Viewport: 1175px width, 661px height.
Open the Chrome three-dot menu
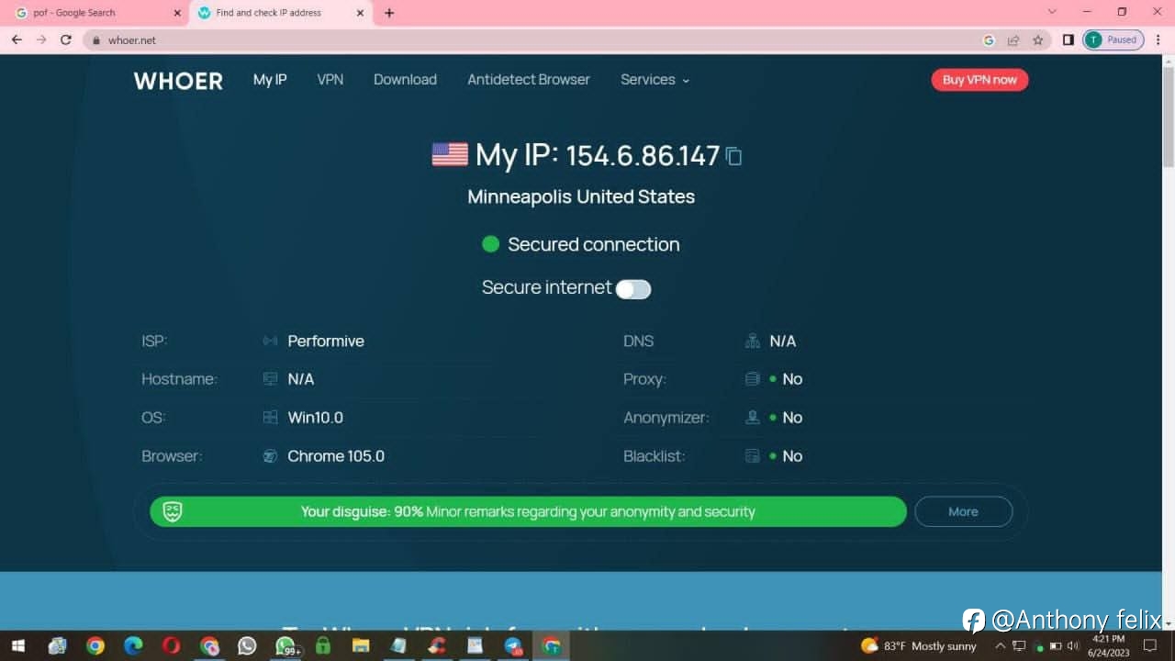(1159, 39)
